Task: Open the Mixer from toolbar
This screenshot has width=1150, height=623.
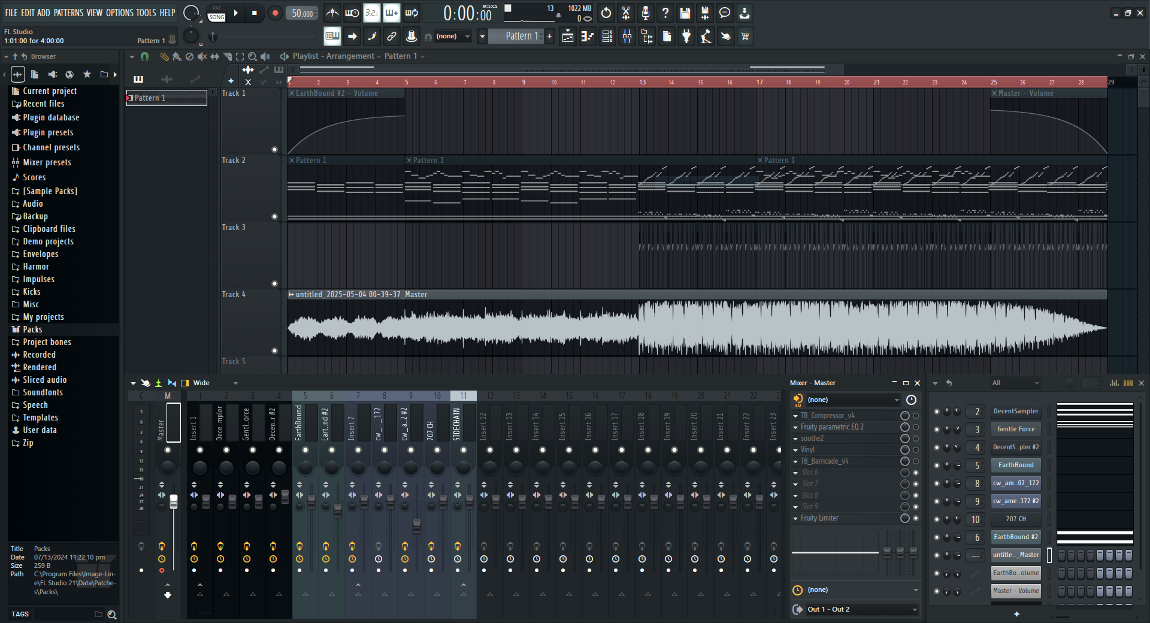Action: coord(627,37)
